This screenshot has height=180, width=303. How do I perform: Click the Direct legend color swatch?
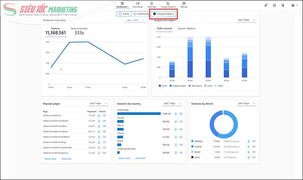pyautogui.click(x=160, y=86)
